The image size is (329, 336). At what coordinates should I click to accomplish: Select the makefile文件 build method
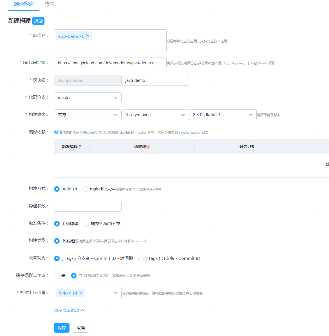pyautogui.click(x=85, y=189)
